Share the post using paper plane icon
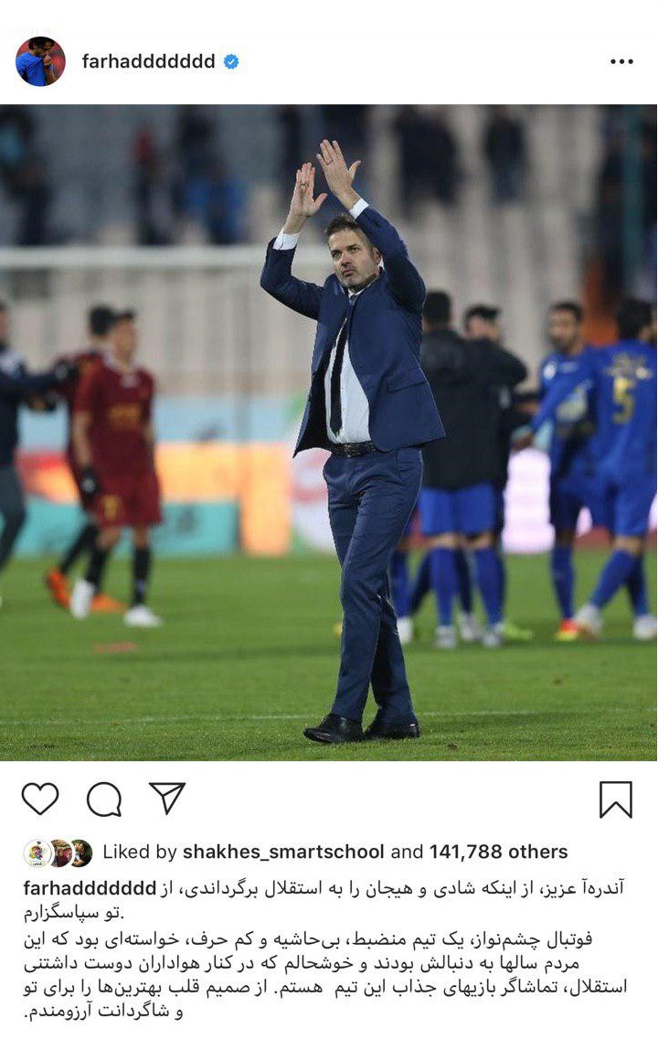The image size is (658, 1061). (x=167, y=798)
